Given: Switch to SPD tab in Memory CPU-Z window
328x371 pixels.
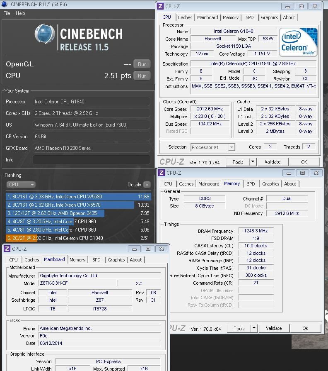Looking at the screenshot, I should 251,184.
